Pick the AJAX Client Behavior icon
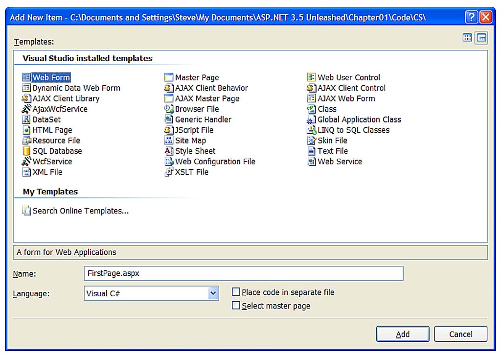Image resolution: width=501 pixels, height=358 pixels. pyautogui.click(x=169, y=88)
